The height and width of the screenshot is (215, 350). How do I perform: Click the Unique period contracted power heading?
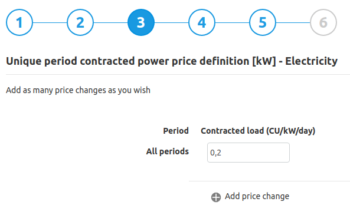click(x=172, y=61)
